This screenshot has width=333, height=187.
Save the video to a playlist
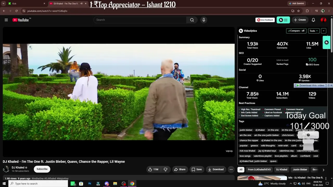[197, 169]
